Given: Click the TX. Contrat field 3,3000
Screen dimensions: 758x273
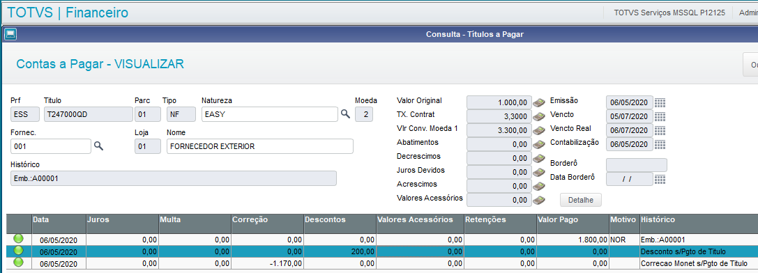Looking at the screenshot, I should [499, 116].
